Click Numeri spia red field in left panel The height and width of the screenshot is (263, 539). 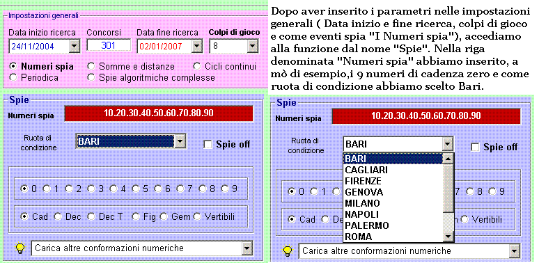(x=159, y=113)
